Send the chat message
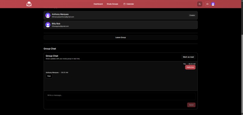This screenshot has width=243, height=115. [191, 105]
